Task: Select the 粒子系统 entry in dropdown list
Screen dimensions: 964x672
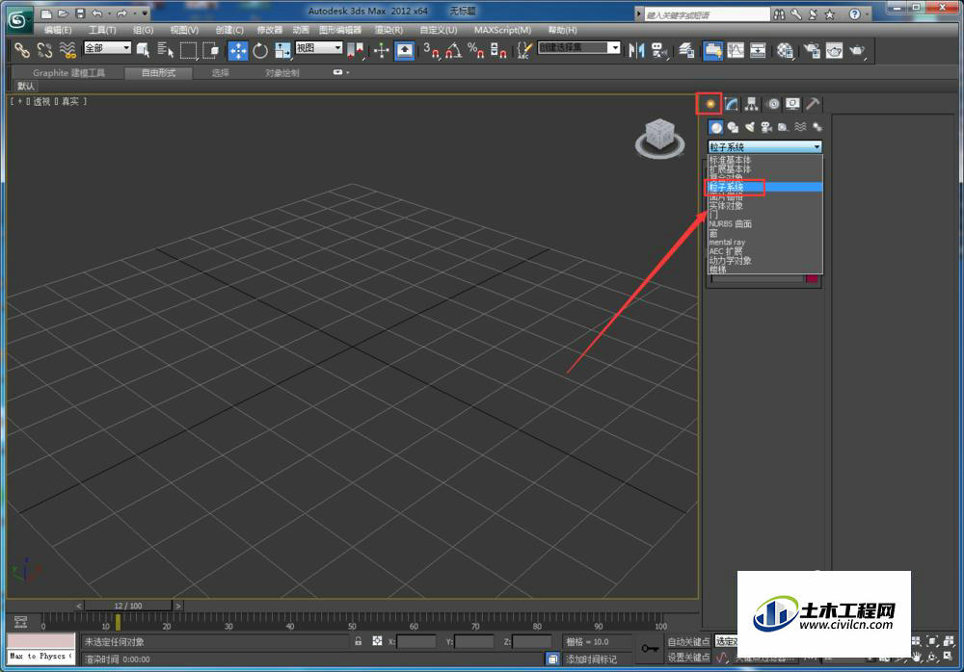Action: 763,187
